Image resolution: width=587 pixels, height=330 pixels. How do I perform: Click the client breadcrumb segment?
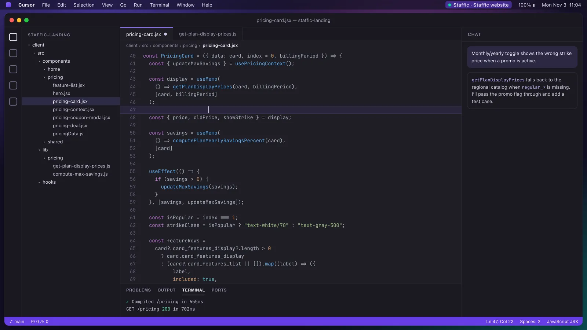132,45
